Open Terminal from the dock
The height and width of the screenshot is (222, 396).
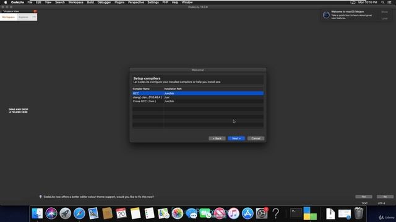(296, 213)
